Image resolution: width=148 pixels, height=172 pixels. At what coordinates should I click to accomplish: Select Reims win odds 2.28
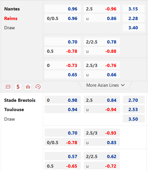click(134, 18)
